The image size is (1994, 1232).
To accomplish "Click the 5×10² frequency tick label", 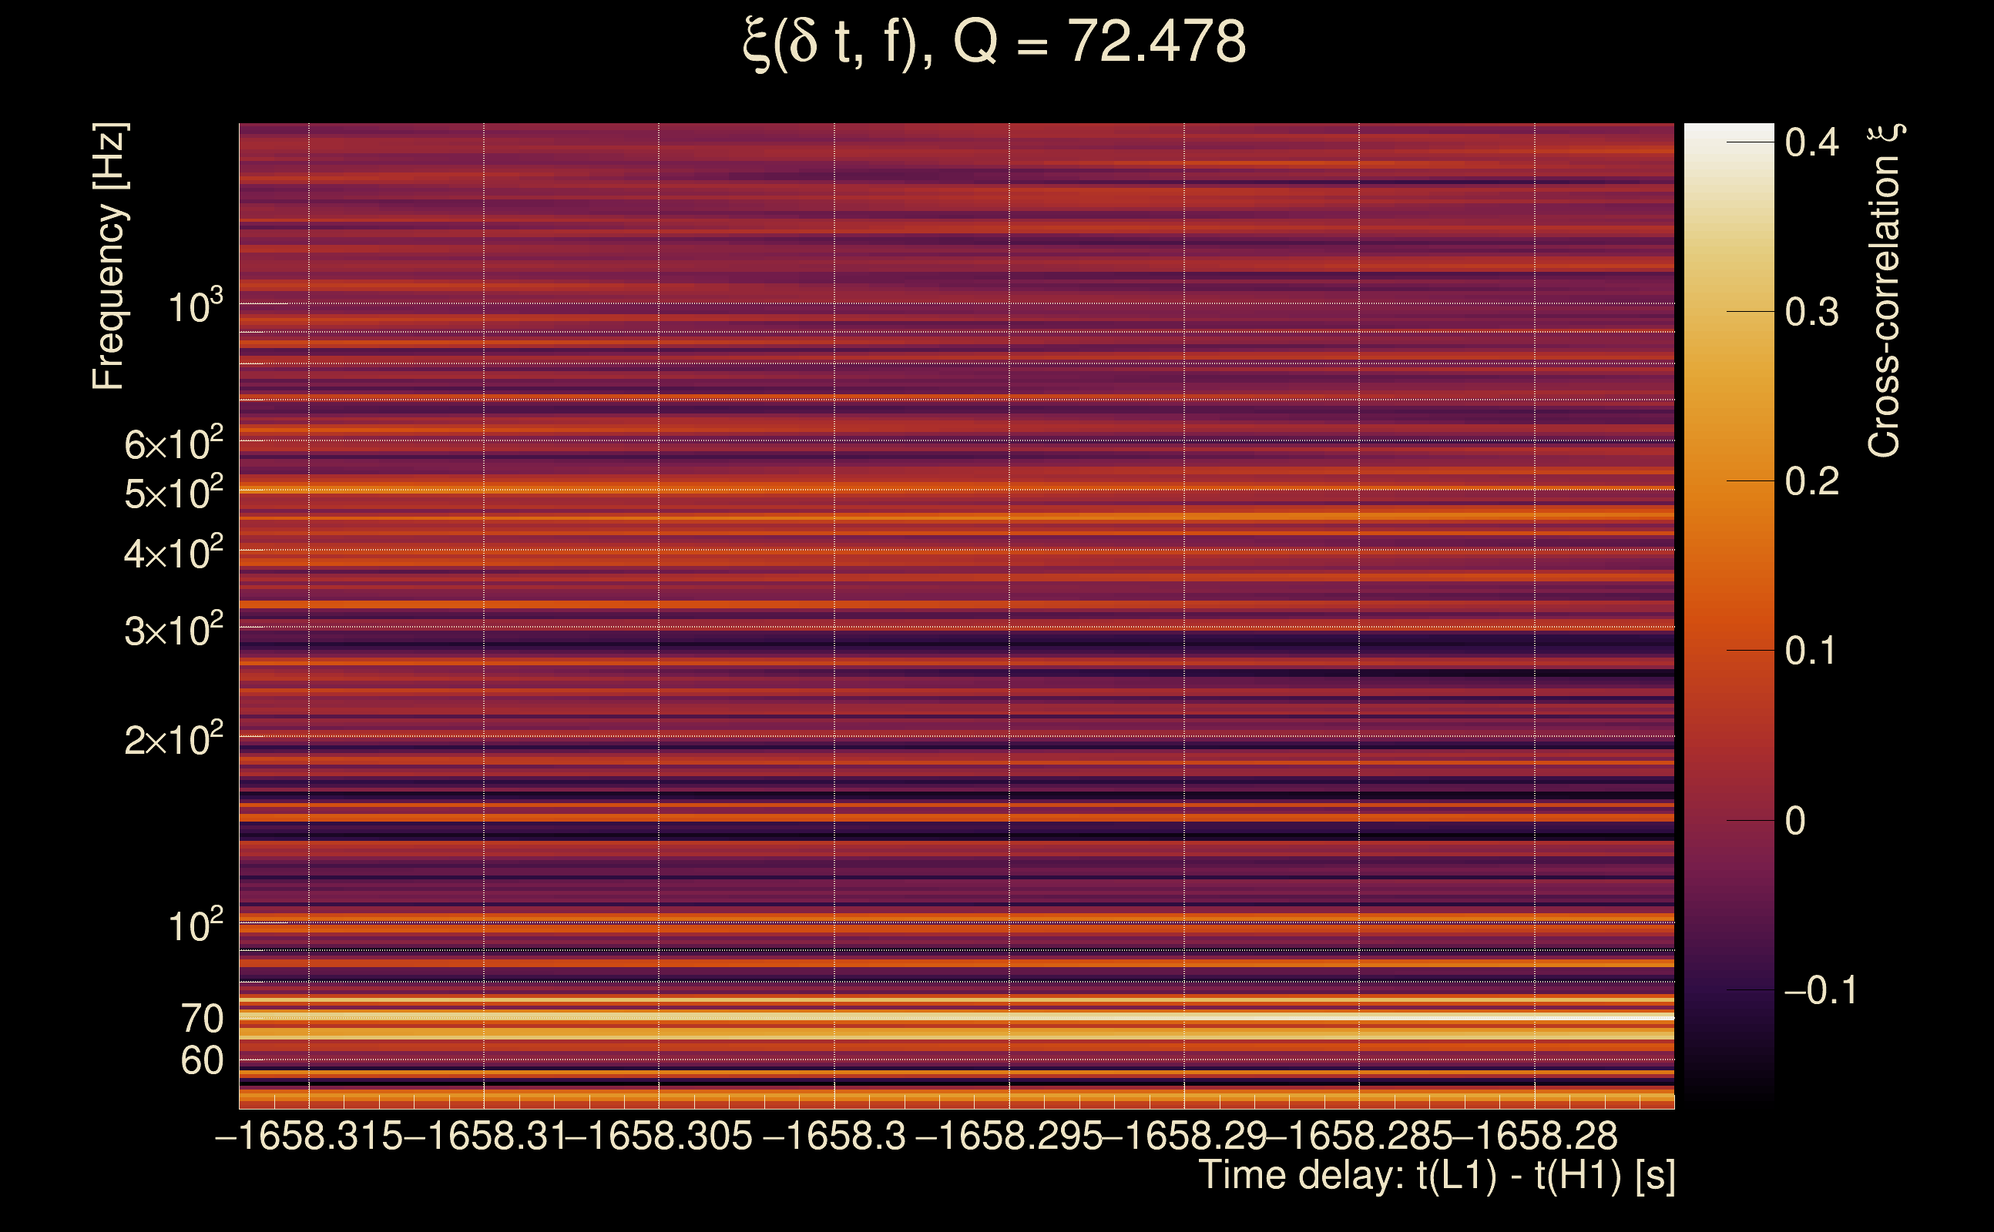I will tap(173, 493).
